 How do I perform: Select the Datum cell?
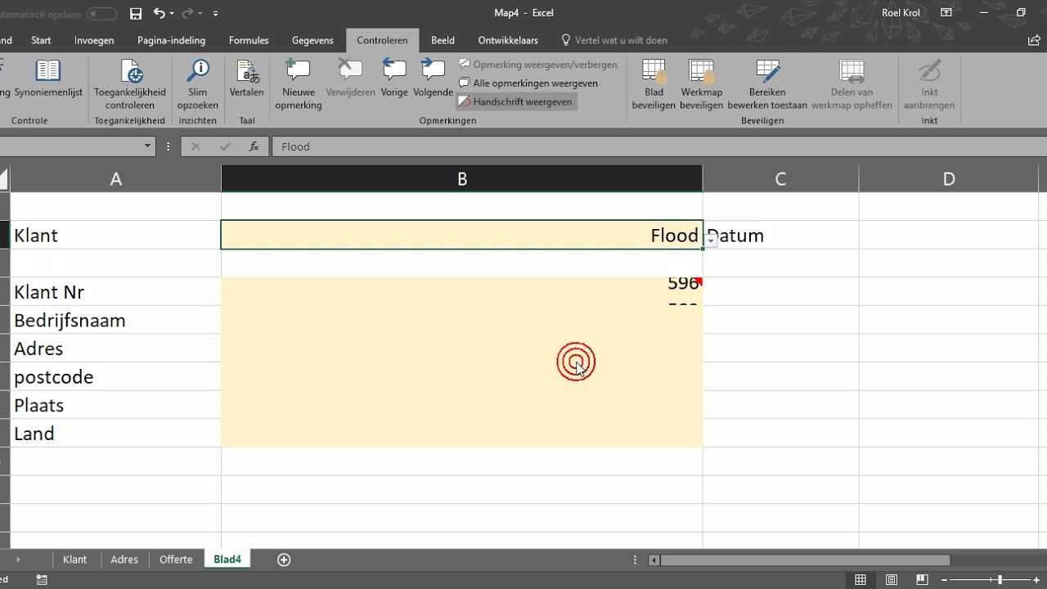click(780, 236)
